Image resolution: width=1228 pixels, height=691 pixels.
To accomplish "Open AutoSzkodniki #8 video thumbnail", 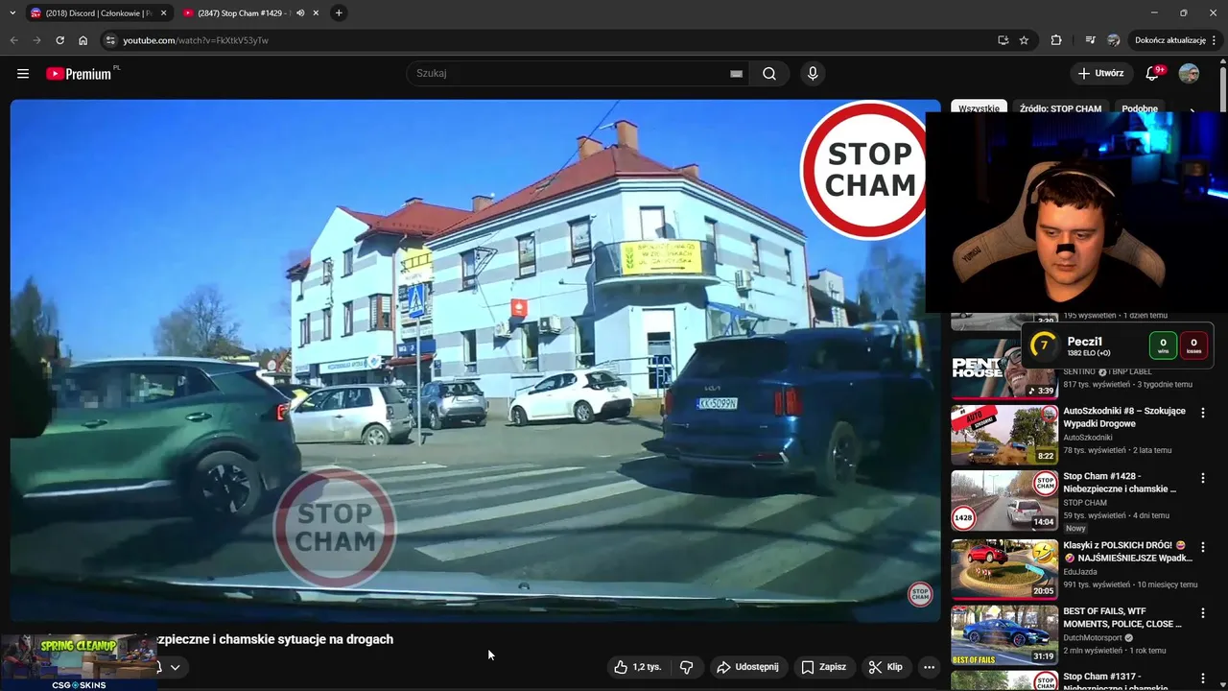I will (1004, 435).
